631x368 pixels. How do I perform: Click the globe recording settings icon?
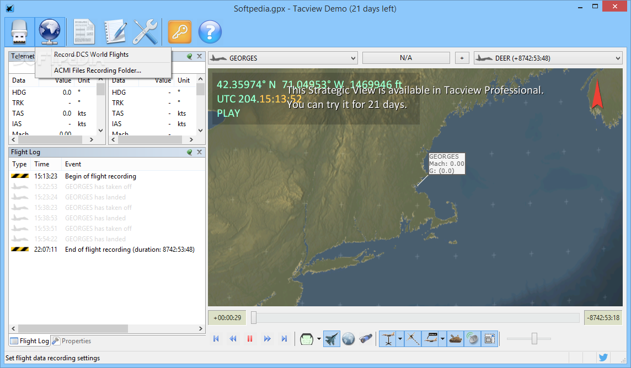tap(50, 32)
